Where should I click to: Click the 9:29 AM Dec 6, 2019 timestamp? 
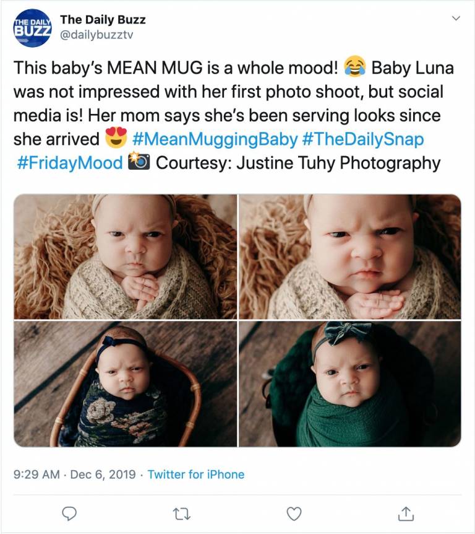(x=74, y=475)
